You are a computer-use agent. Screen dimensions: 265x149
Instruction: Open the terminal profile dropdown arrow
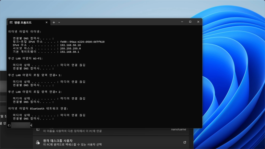(x=59, y=23)
